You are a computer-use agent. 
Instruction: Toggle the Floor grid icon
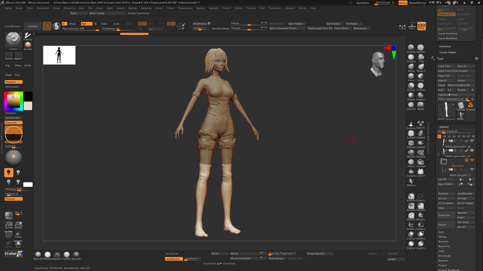tap(412, 26)
